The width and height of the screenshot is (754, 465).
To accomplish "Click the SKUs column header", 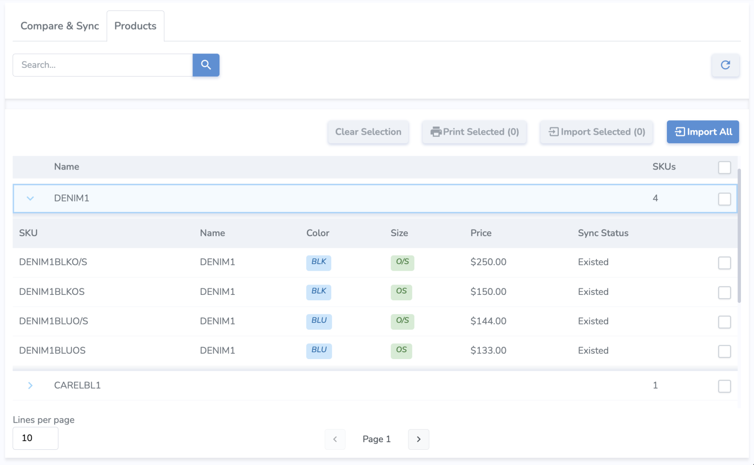I will coord(664,167).
